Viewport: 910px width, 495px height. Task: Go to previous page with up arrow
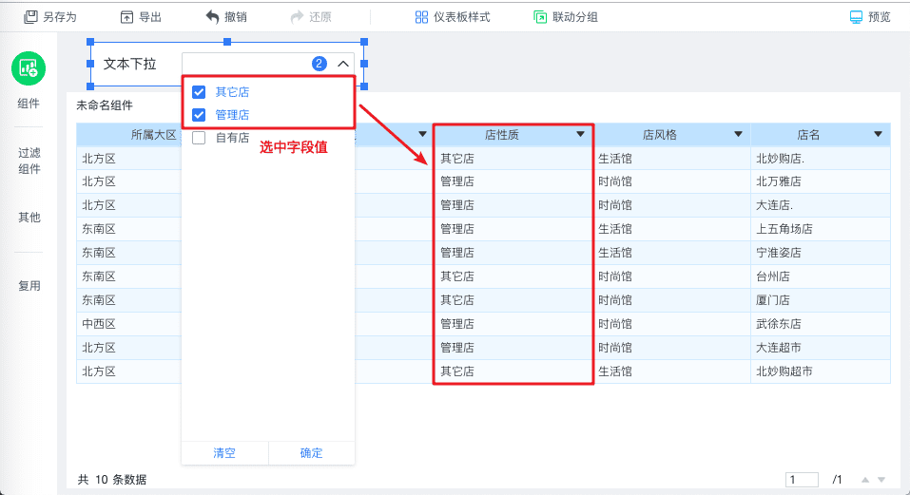[x=865, y=480]
